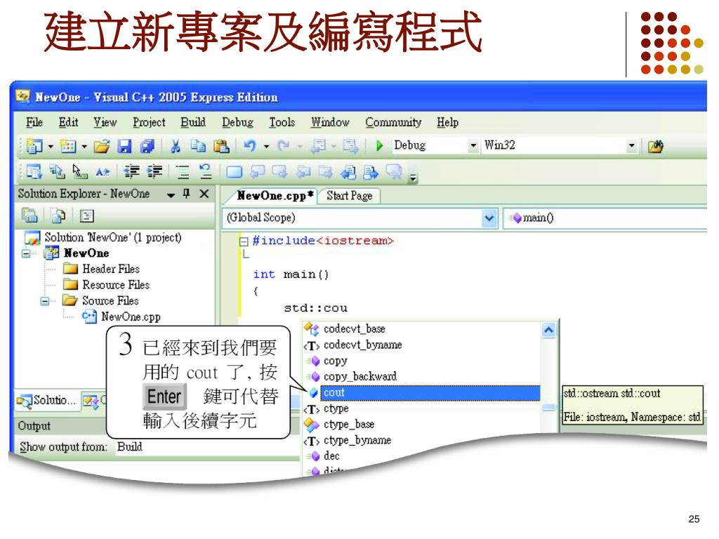Open the Win32 platform dropdown
Screen dimensions: 719x539
tap(632, 146)
